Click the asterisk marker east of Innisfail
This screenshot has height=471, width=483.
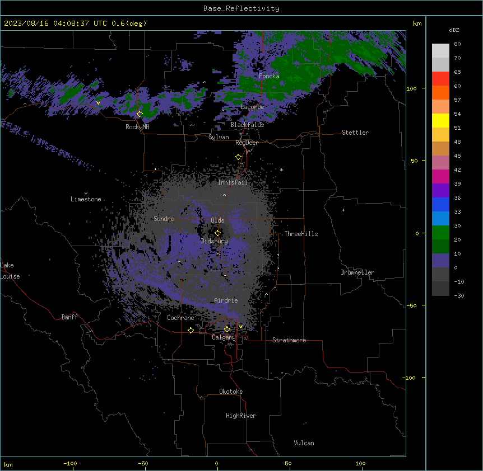[281, 169]
